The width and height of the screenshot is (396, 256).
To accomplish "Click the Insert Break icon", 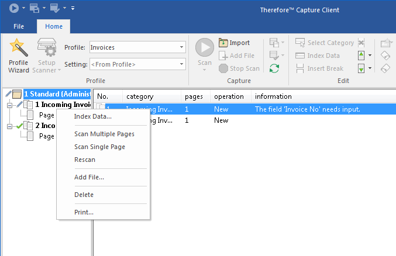I will (300, 68).
